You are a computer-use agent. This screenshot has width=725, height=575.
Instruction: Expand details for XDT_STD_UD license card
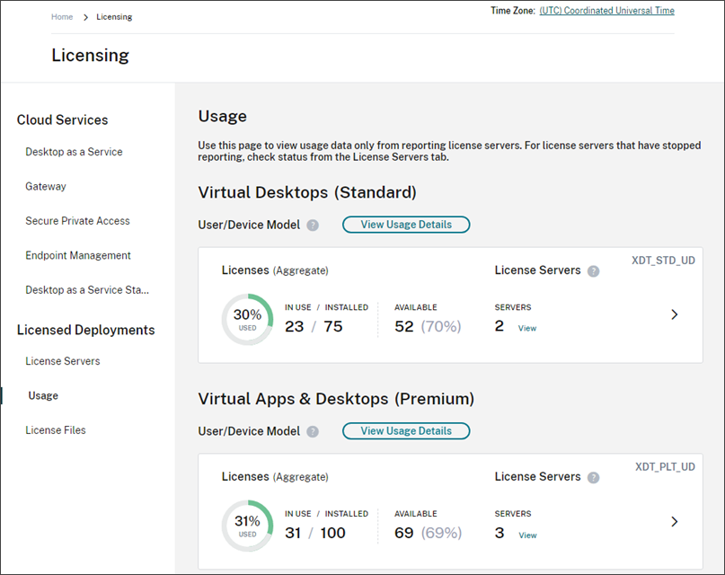(x=675, y=314)
